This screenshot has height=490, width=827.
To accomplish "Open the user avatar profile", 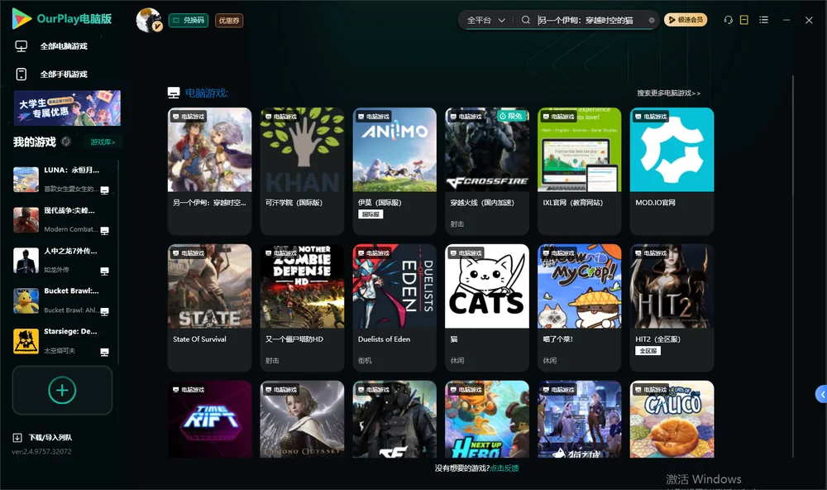I will click(x=149, y=20).
